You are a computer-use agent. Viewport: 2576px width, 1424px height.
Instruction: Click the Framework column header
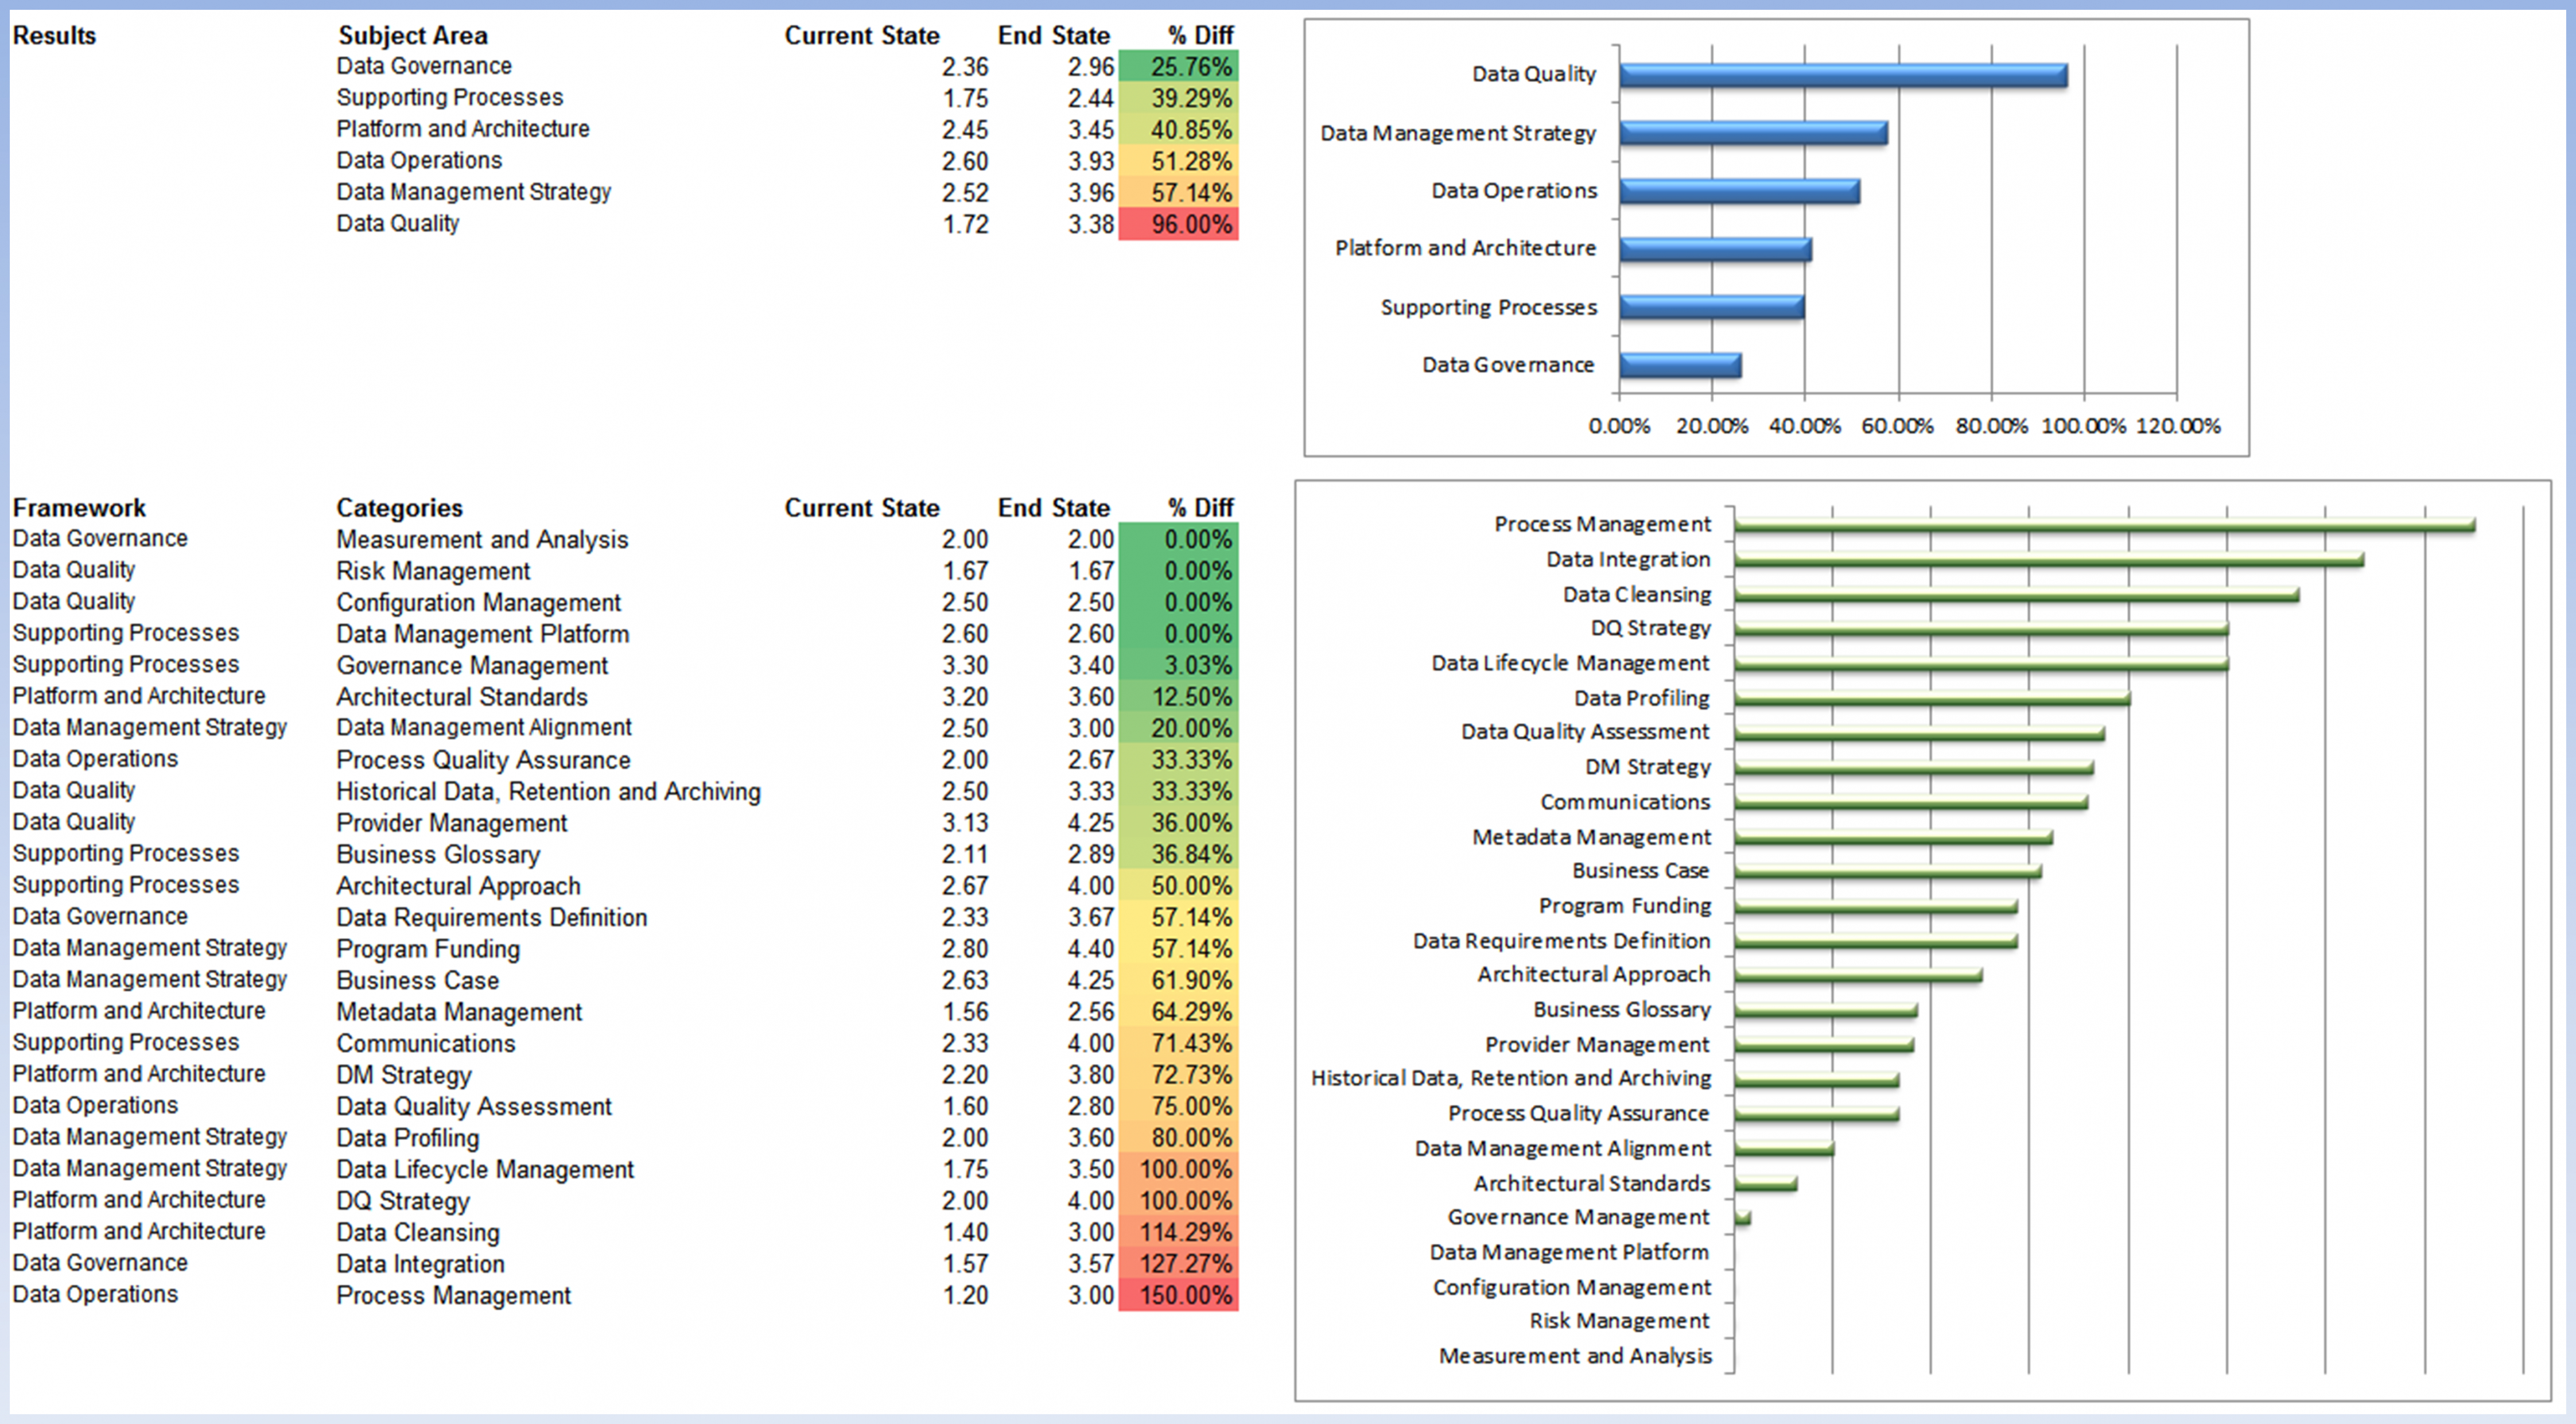click(79, 508)
